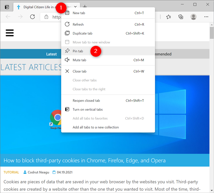The image size is (214, 193).
Task: Click the vertical scrollbar thumb
Action: pos(212,33)
